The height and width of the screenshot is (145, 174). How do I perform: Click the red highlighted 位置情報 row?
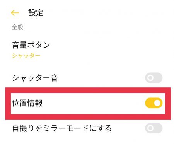click(88, 104)
